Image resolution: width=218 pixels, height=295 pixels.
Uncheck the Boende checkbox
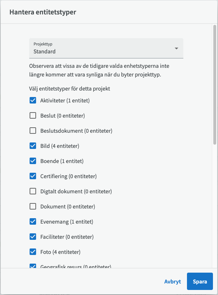(x=33, y=161)
